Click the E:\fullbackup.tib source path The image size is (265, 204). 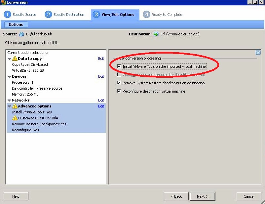point(39,34)
